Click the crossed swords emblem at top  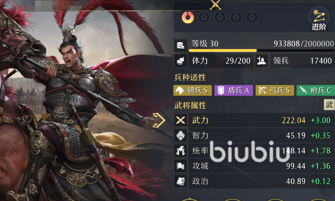coord(215,5)
